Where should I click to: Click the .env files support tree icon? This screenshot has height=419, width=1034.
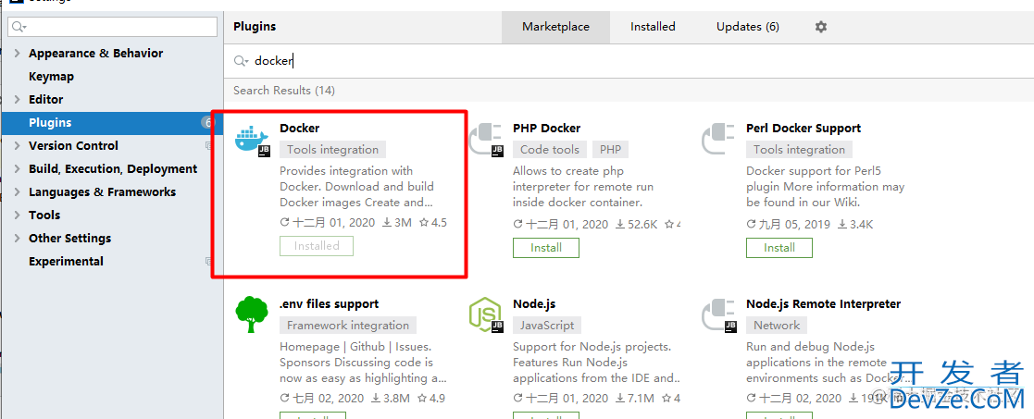coord(252,314)
